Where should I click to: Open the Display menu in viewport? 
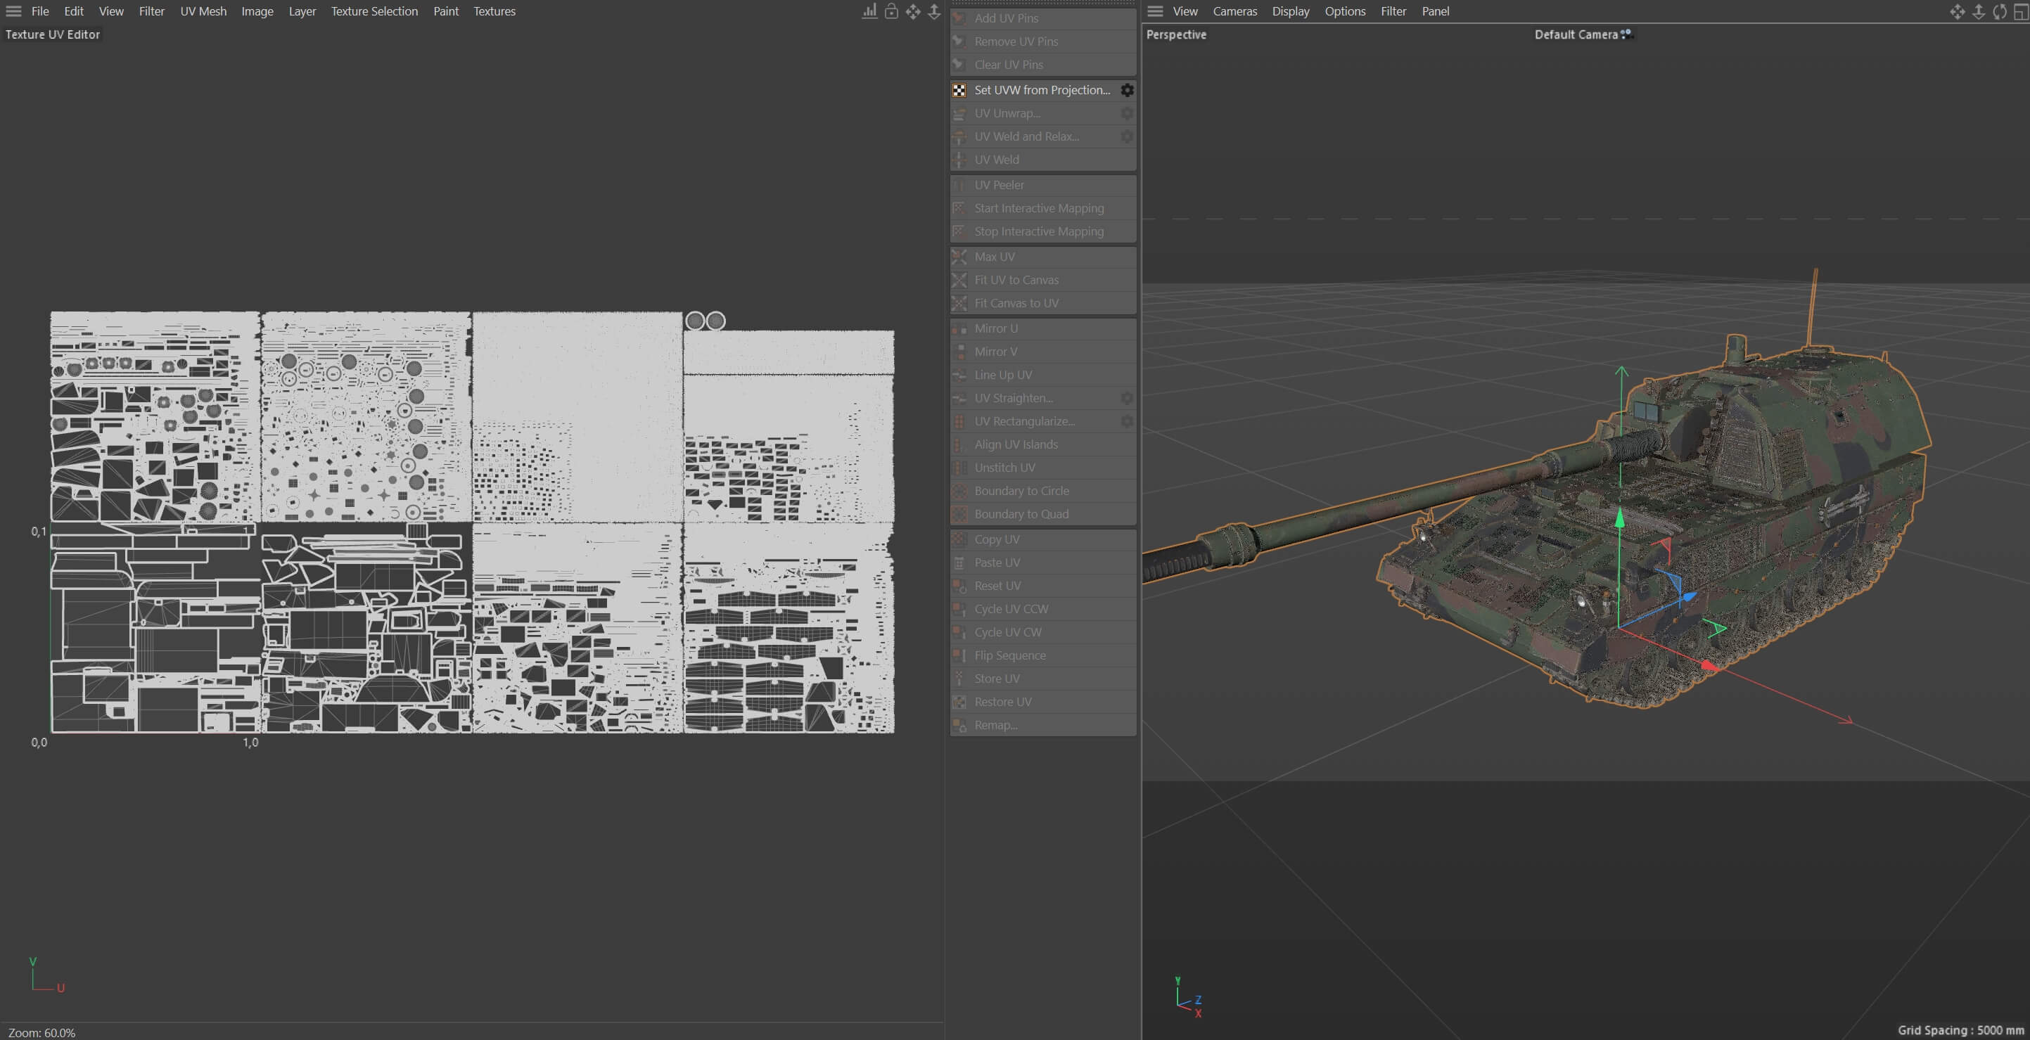1290,11
